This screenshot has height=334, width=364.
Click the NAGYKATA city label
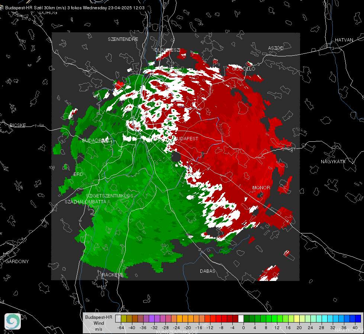(333, 161)
